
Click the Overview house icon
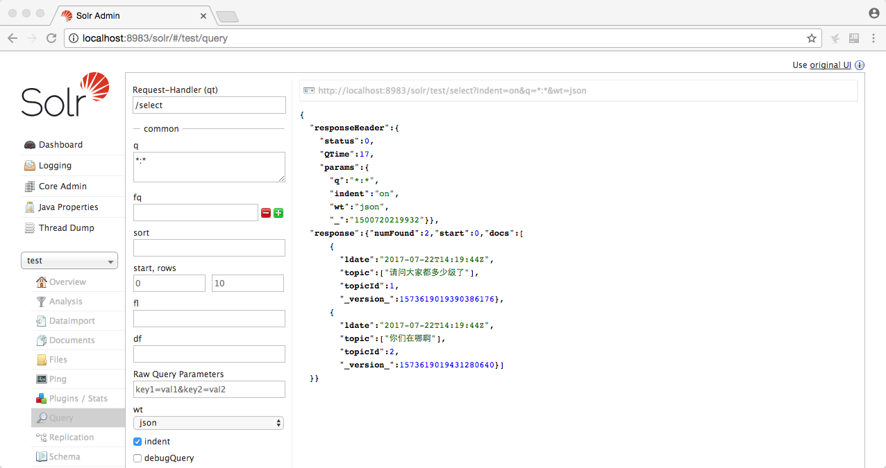coord(42,282)
